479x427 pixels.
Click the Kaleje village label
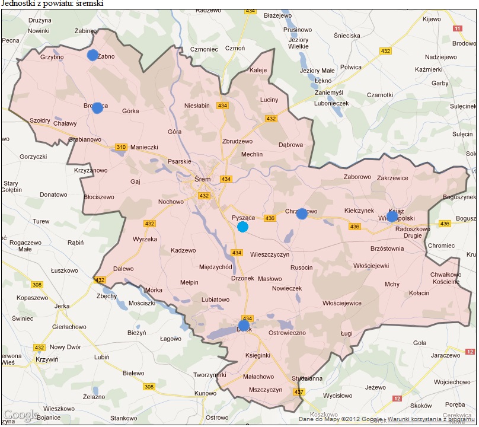(x=259, y=70)
